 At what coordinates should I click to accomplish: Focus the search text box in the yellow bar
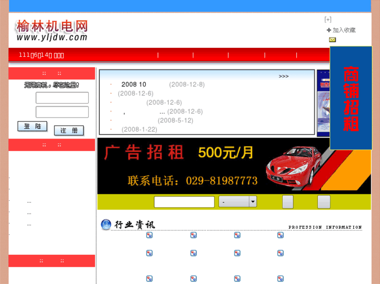[x=184, y=202]
